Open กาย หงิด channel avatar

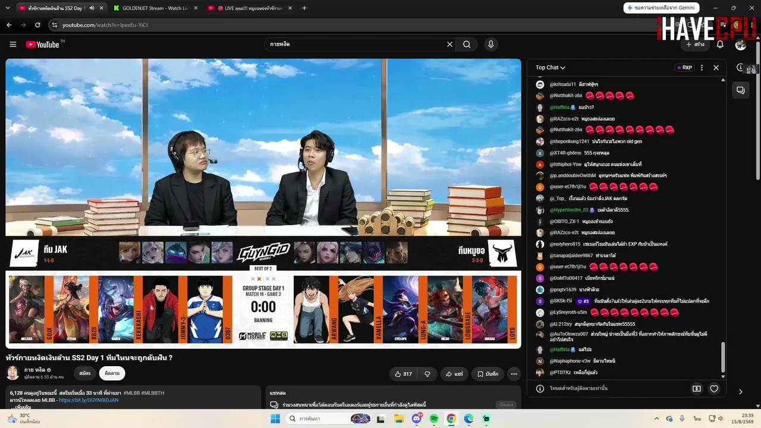point(12,373)
